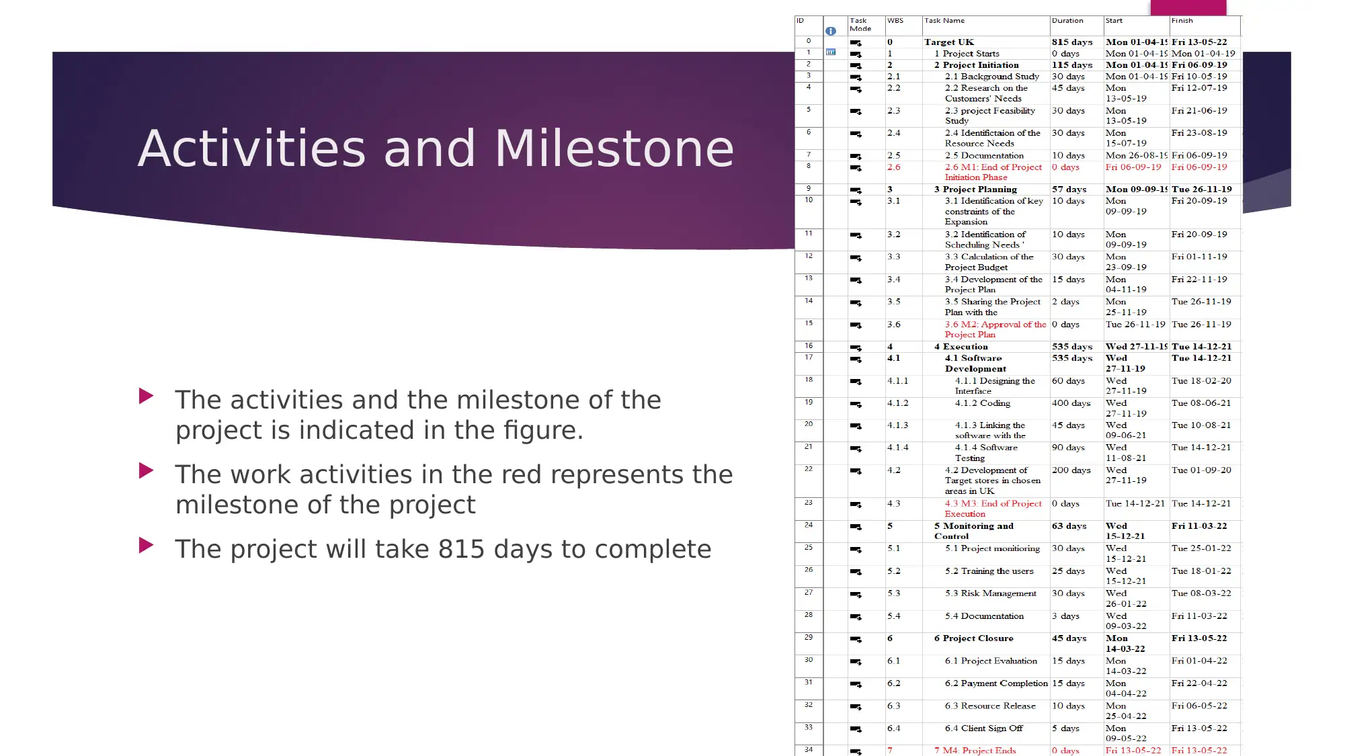Click task mode icon for 2.3 project Feasibility Study
The width and height of the screenshot is (1345, 756).
(856, 112)
